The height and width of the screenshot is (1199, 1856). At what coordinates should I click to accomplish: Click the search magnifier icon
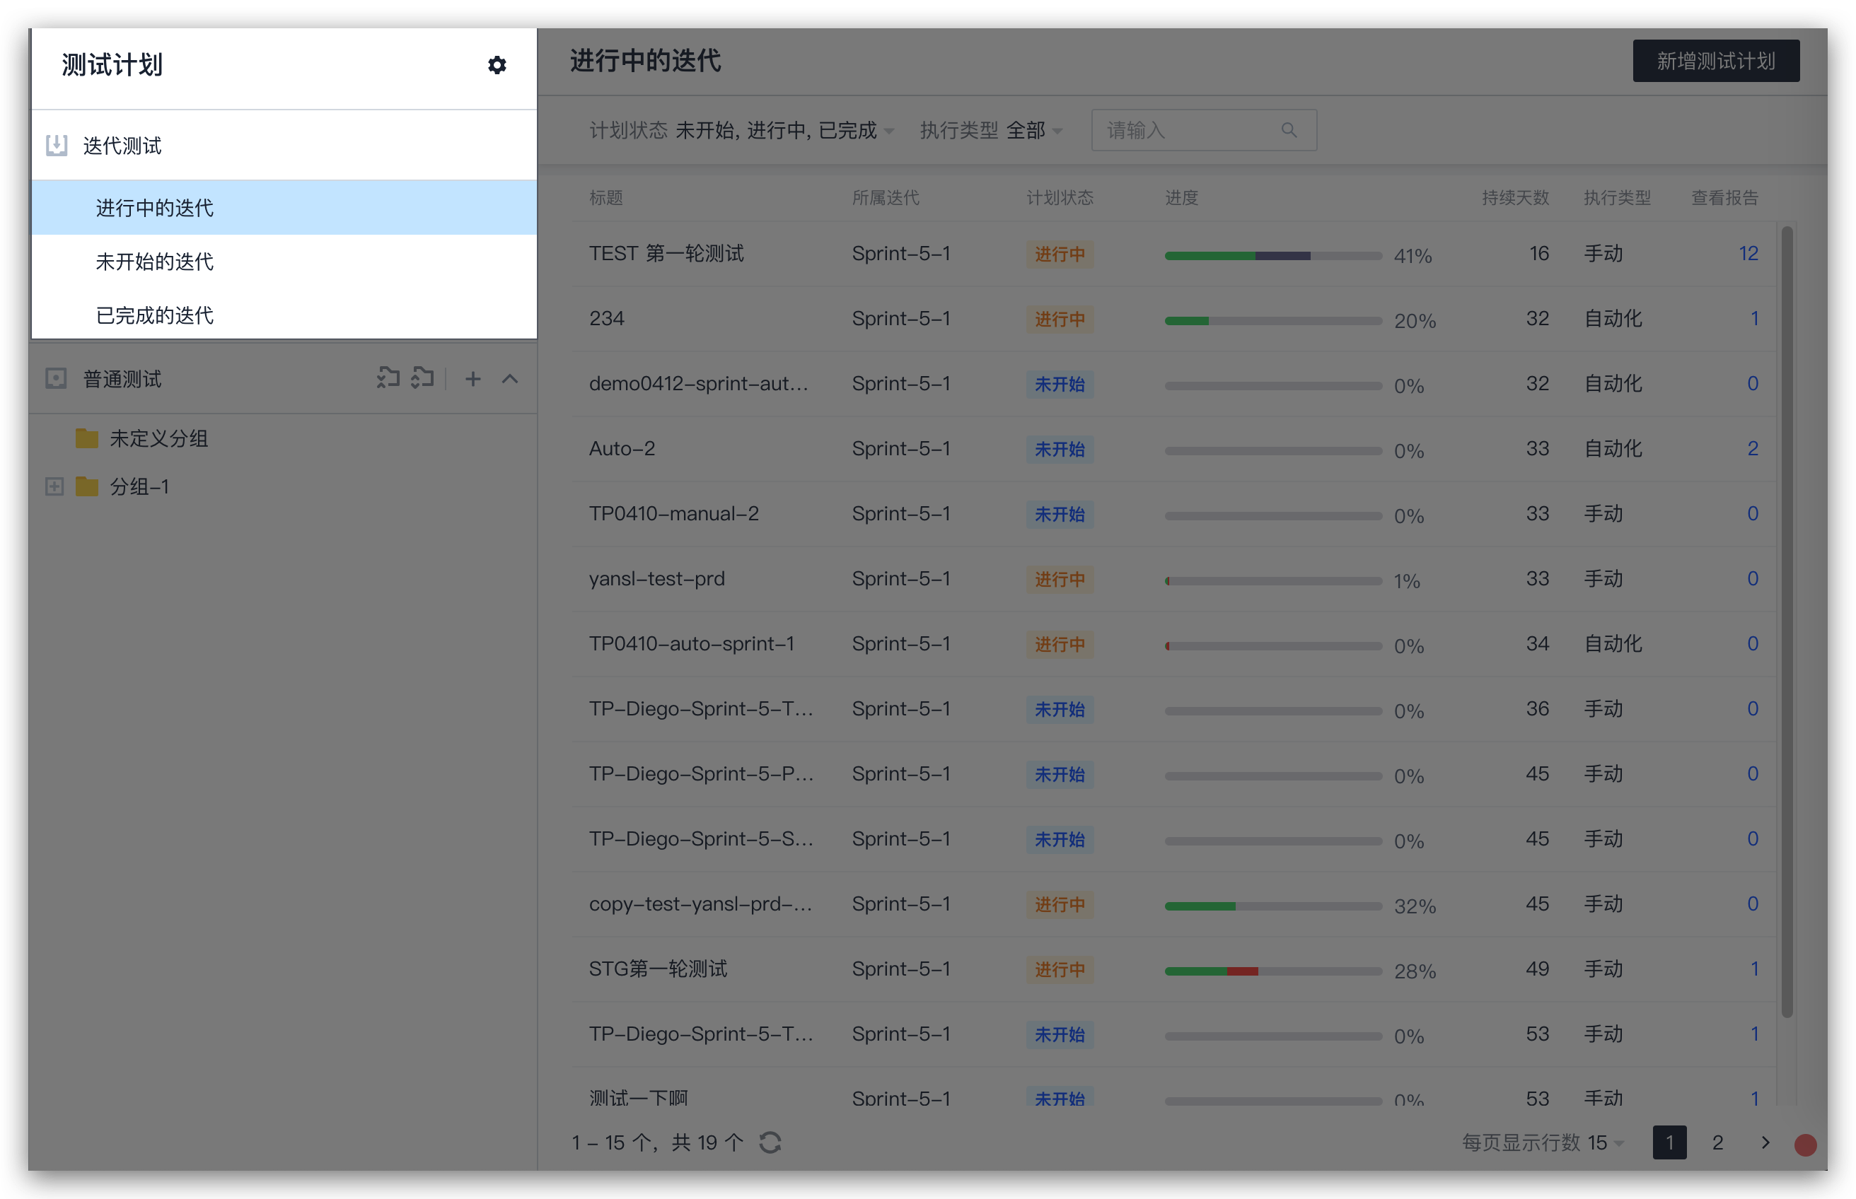1289,130
